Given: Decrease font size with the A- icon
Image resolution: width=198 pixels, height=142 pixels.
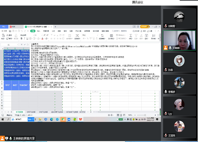Looking at the screenshot, I should (47, 35).
